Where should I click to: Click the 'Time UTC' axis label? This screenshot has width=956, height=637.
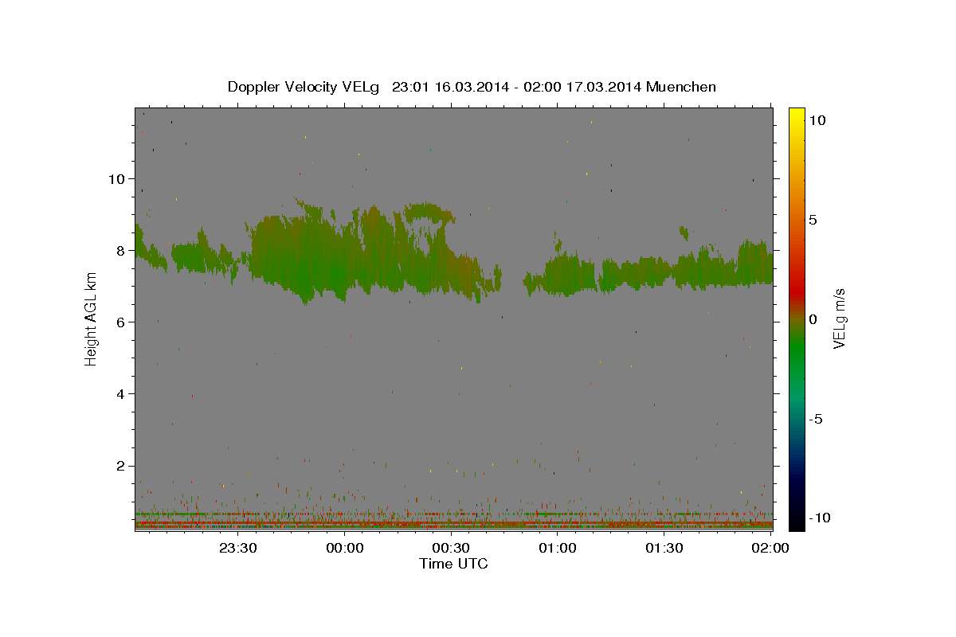tap(453, 564)
